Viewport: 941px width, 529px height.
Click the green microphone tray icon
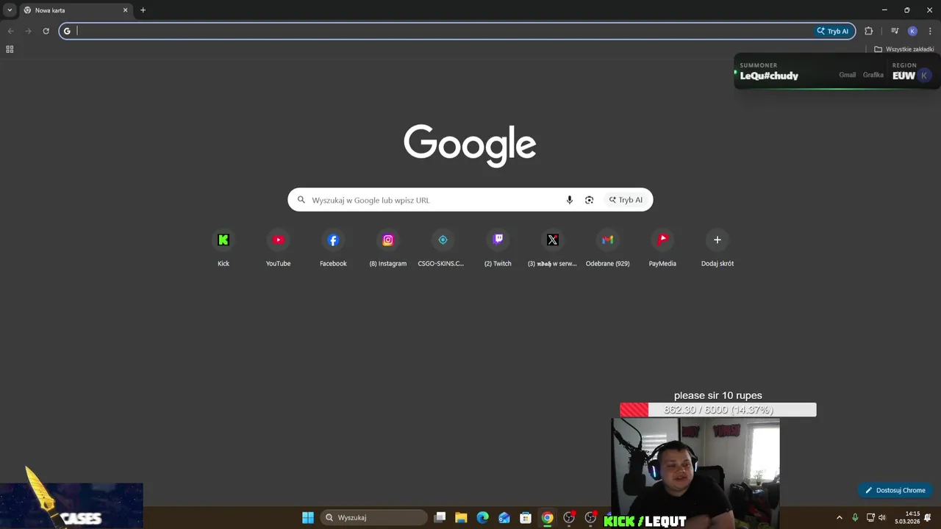tap(855, 517)
